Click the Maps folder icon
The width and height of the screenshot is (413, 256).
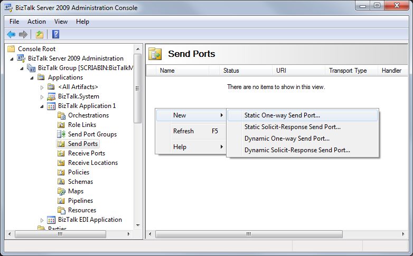[61, 191]
